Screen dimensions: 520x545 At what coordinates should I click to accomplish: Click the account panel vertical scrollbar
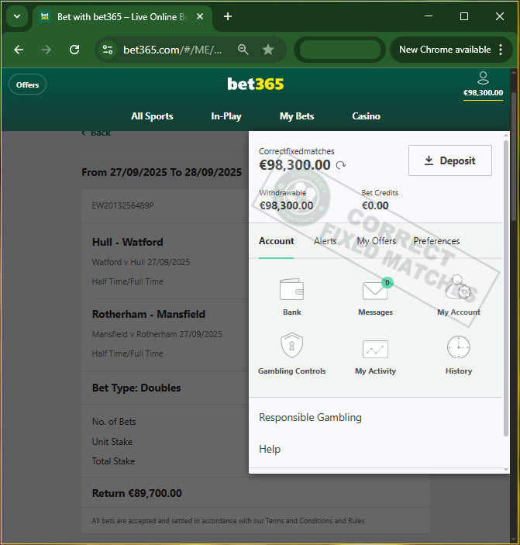(x=507, y=287)
